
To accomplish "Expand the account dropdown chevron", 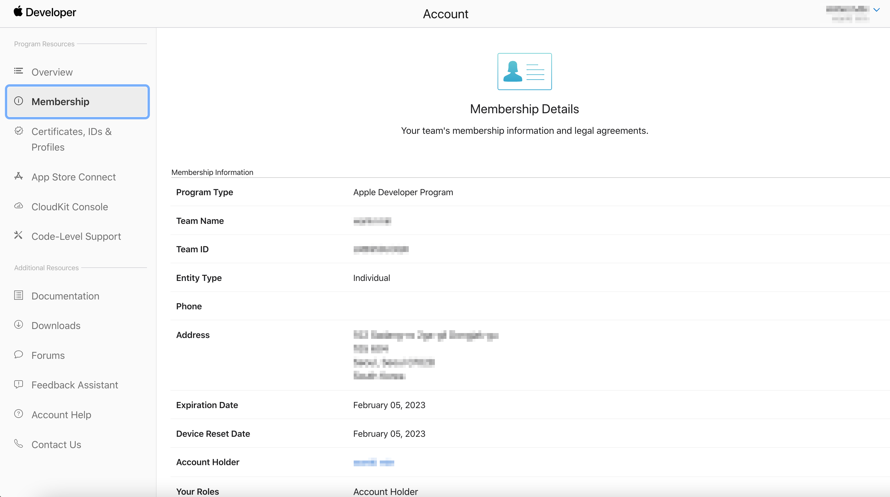I will pos(876,10).
